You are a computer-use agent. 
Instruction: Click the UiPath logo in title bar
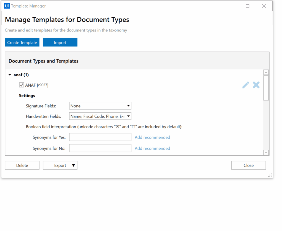[7, 6]
